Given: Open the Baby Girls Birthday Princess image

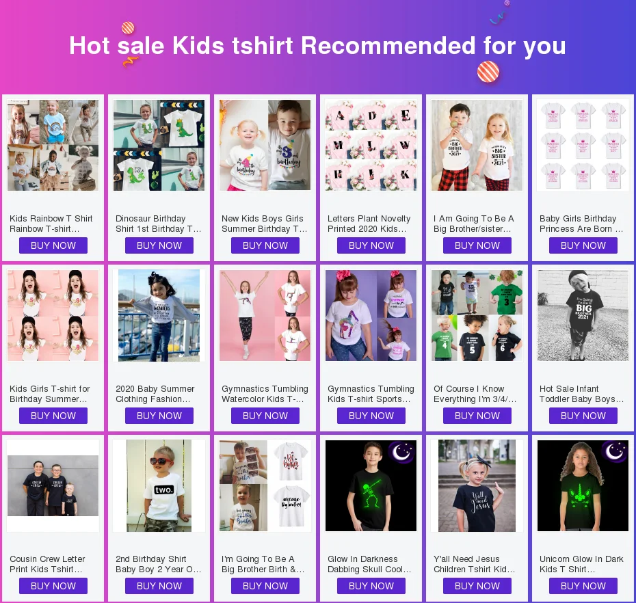Looking at the screenshot, I should (583, 145).
